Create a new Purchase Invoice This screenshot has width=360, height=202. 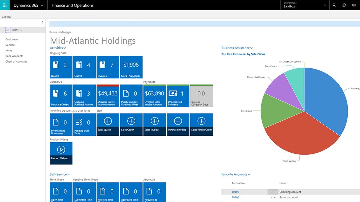[x=178, y=125]
